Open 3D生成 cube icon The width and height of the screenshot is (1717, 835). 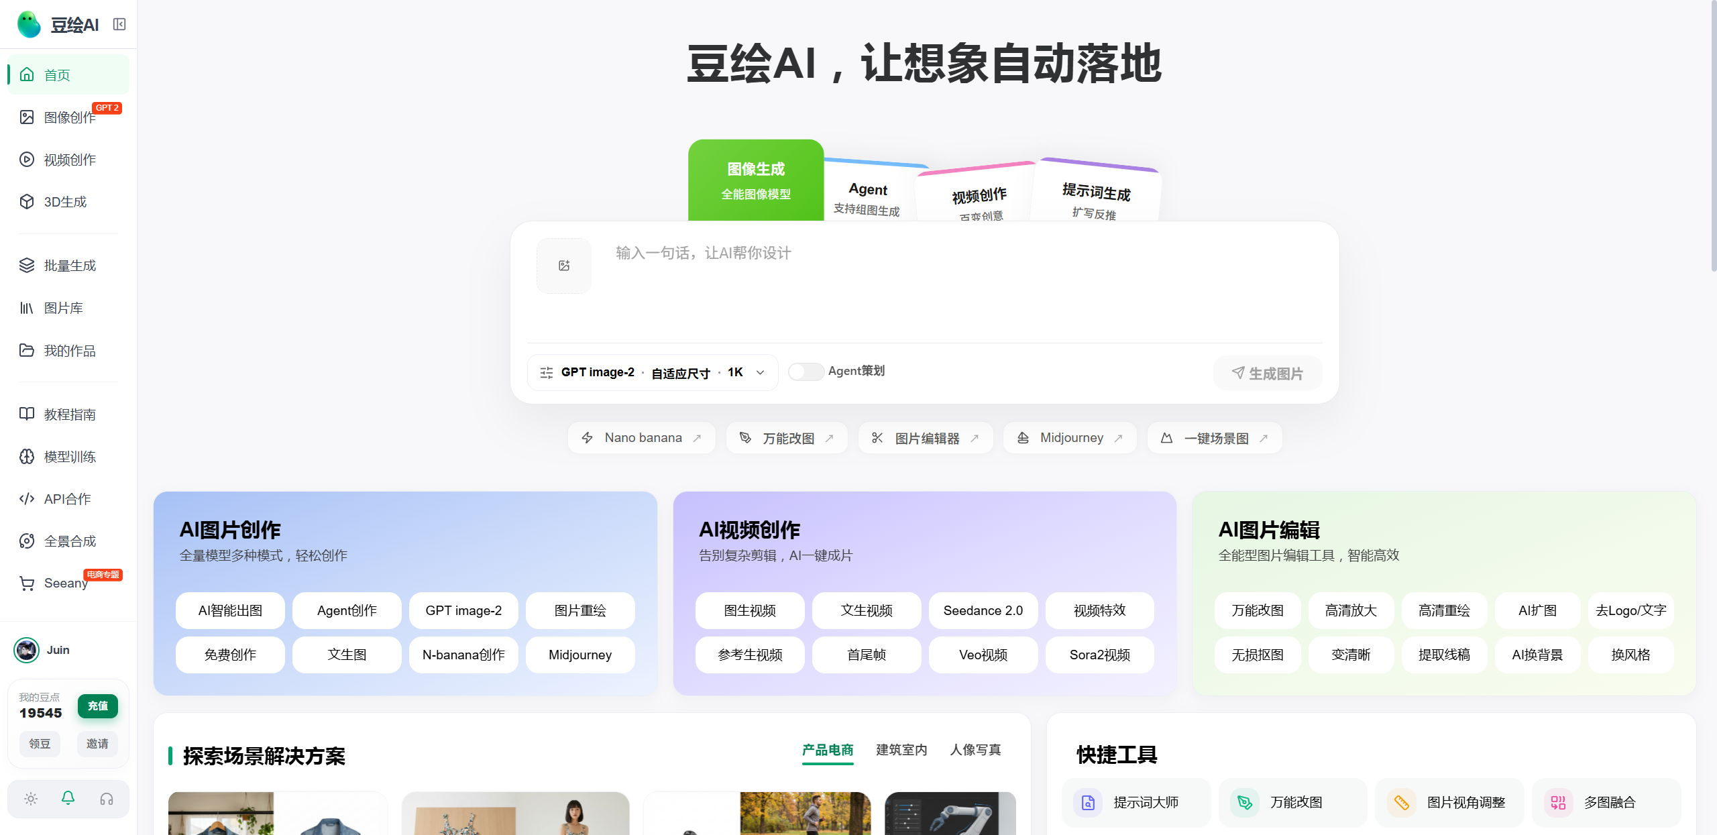click(x=27, y=202)
